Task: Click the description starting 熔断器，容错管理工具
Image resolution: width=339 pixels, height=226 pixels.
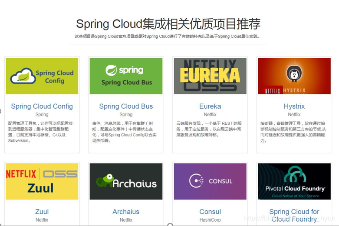Action: point(293,132)
